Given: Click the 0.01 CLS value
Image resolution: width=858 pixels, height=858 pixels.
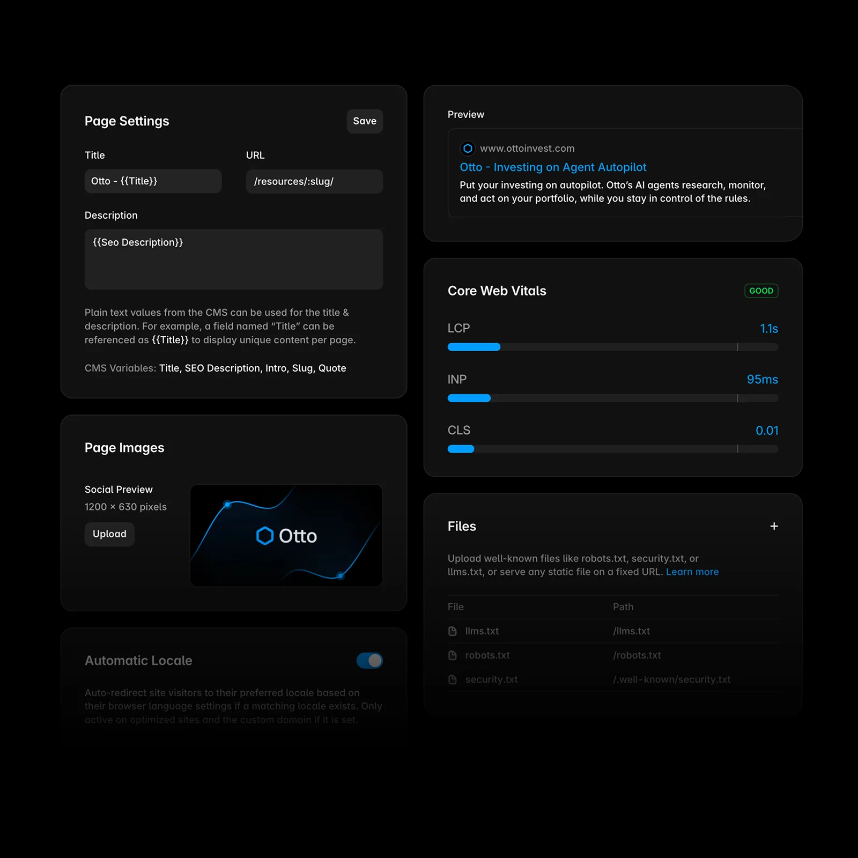Looking at the screenshot, I should click(767, 431).
